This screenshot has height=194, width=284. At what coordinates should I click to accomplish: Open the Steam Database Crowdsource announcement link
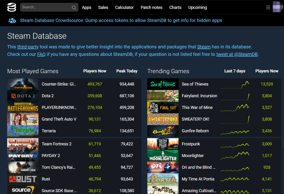pos(121,20)
